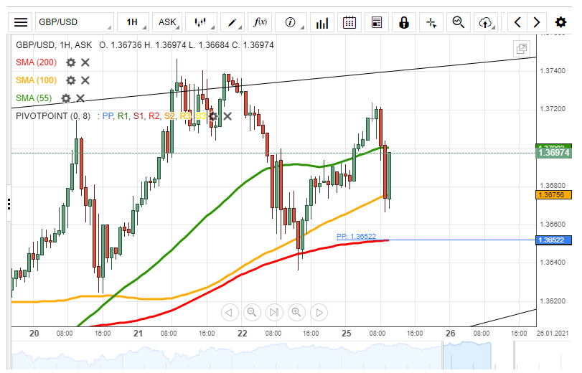Toggle the volume bars icon
582x373 pixels.
322,22
